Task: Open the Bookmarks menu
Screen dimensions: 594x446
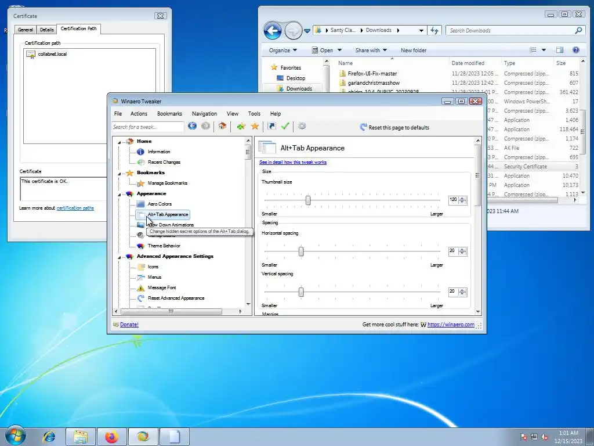Action: tap(169, 114)
